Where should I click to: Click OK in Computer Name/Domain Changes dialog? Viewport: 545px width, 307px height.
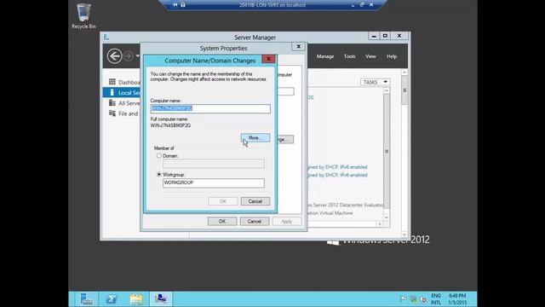pos(223,201)
